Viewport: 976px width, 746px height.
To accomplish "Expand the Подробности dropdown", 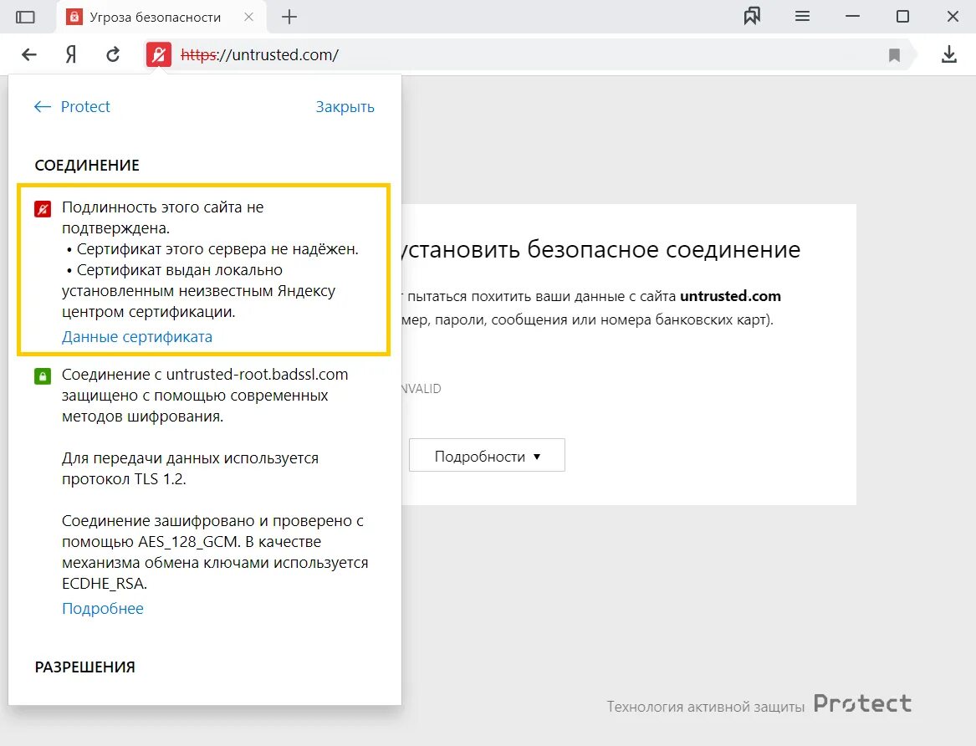I will point(487,456).
